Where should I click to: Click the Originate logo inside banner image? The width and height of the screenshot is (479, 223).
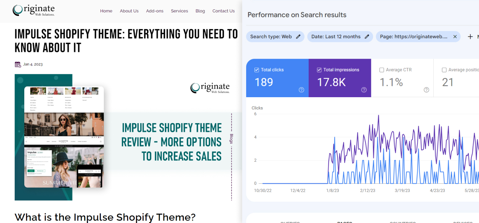click(210, 88)
